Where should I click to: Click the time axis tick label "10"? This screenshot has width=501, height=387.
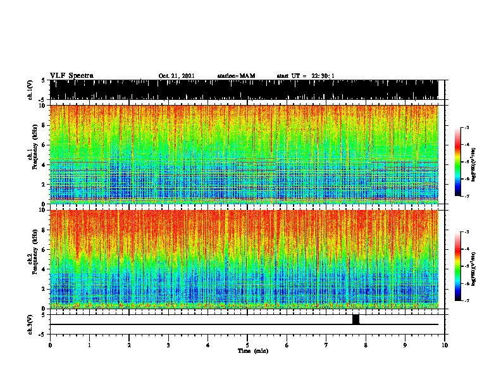point(445,345)
